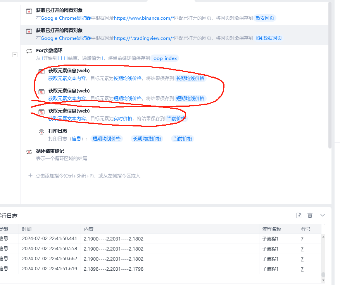Open line number 7 of first log row
The image size is (340, 285).
pyautogui.click(x=302, y=239)
